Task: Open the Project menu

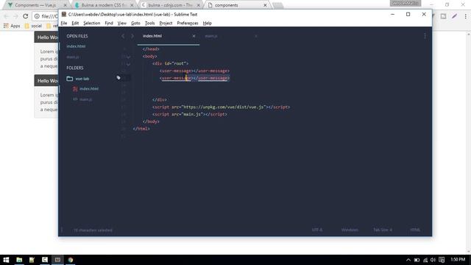Action: point(166,23)
